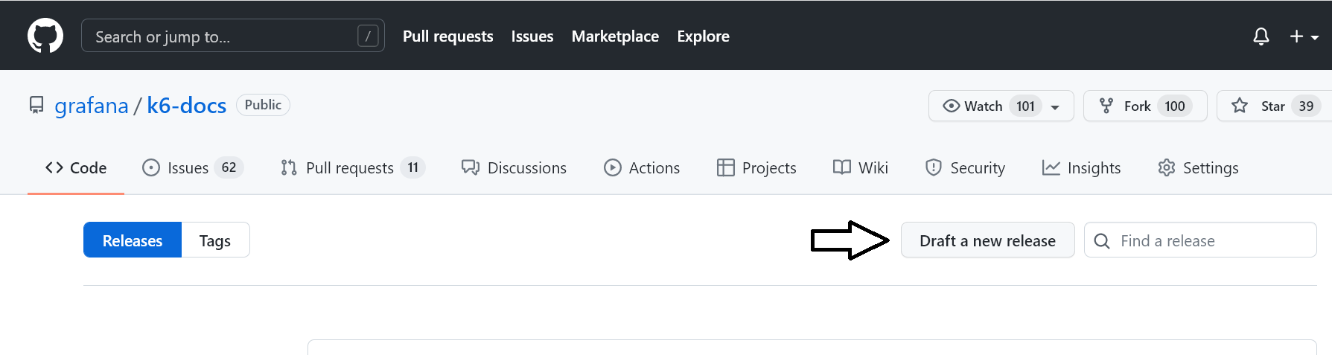Expand the Watch options dropdown arrow
The width and height of the screenshot is (1332, 355).
(1055, 107)
